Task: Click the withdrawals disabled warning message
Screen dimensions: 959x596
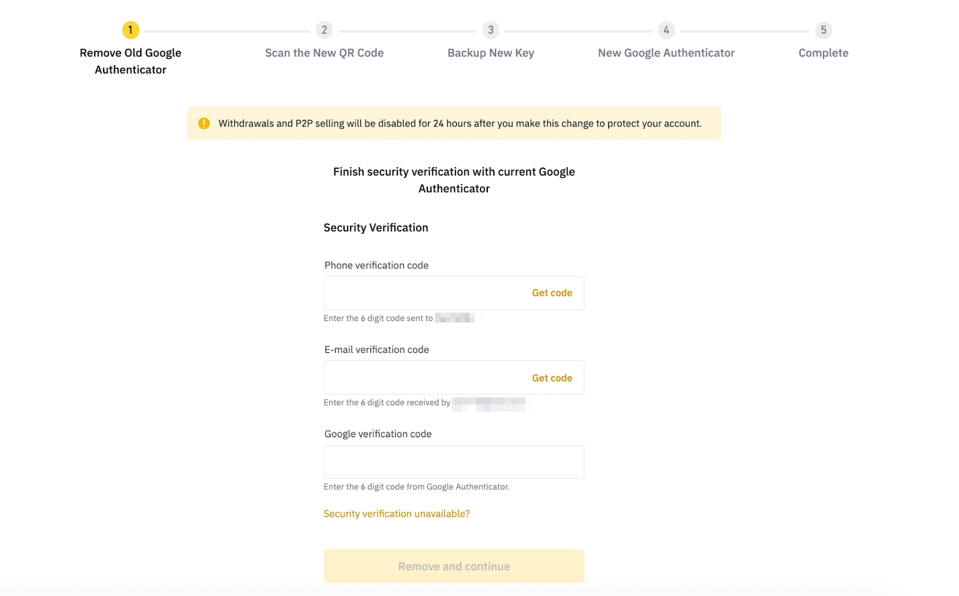Action: click(460, 123)
